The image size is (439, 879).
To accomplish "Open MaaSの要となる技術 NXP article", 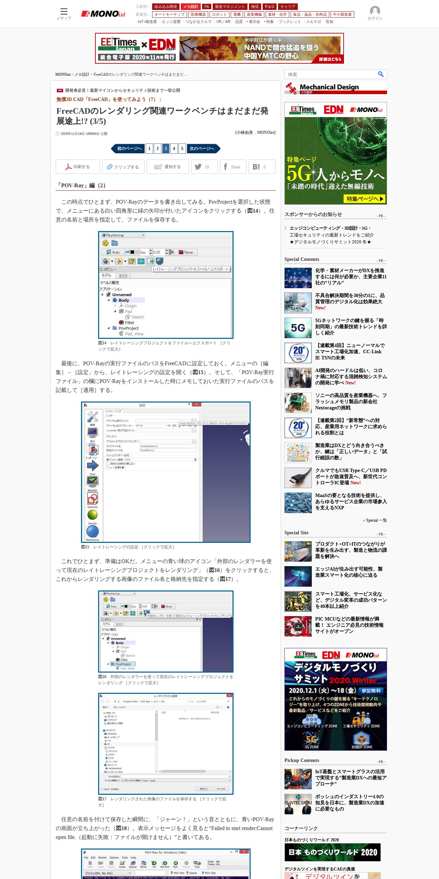I will click(351, 501).
